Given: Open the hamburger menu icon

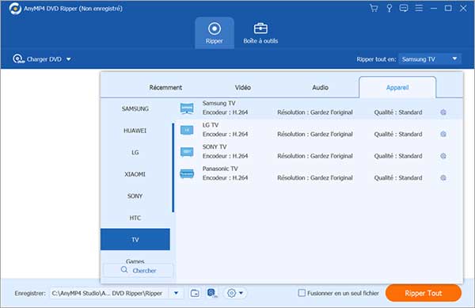Looking at the screenshot, I should [x=419, y=8].
